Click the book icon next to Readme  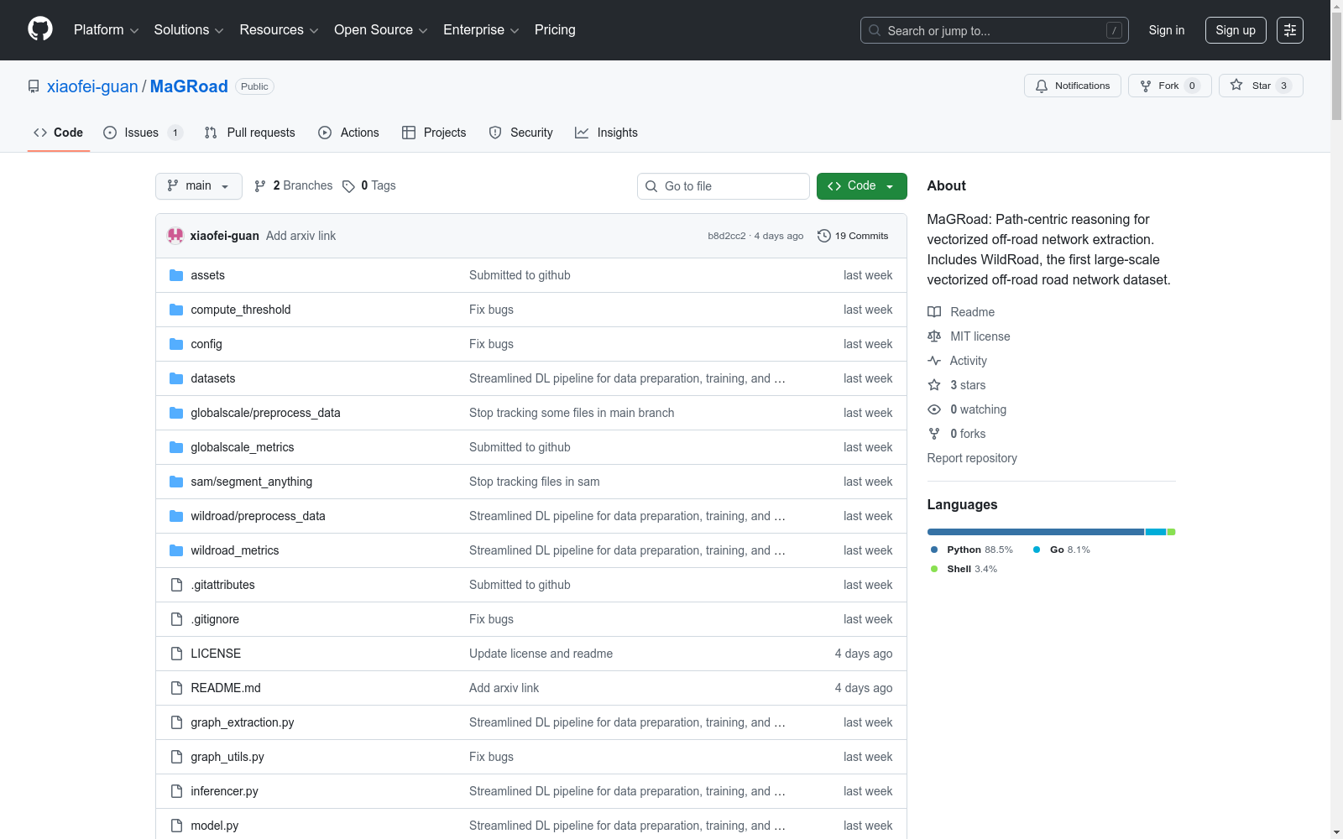tap(934, 312)
